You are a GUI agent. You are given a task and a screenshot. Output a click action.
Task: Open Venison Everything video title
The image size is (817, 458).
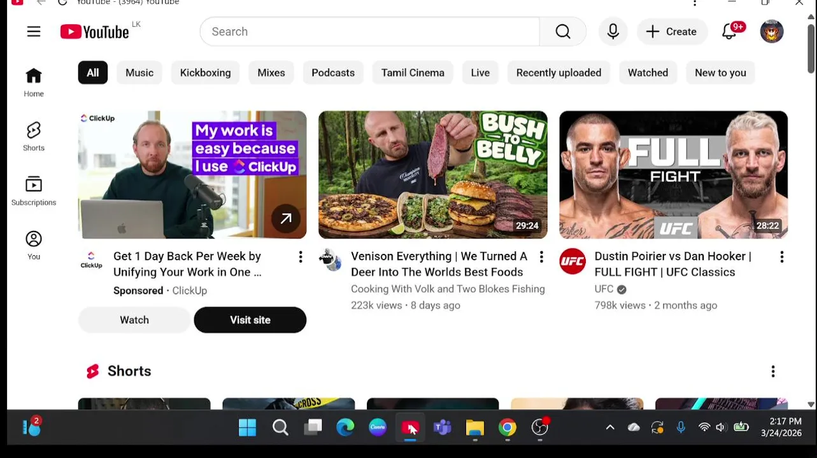click(x=439, y=264)
